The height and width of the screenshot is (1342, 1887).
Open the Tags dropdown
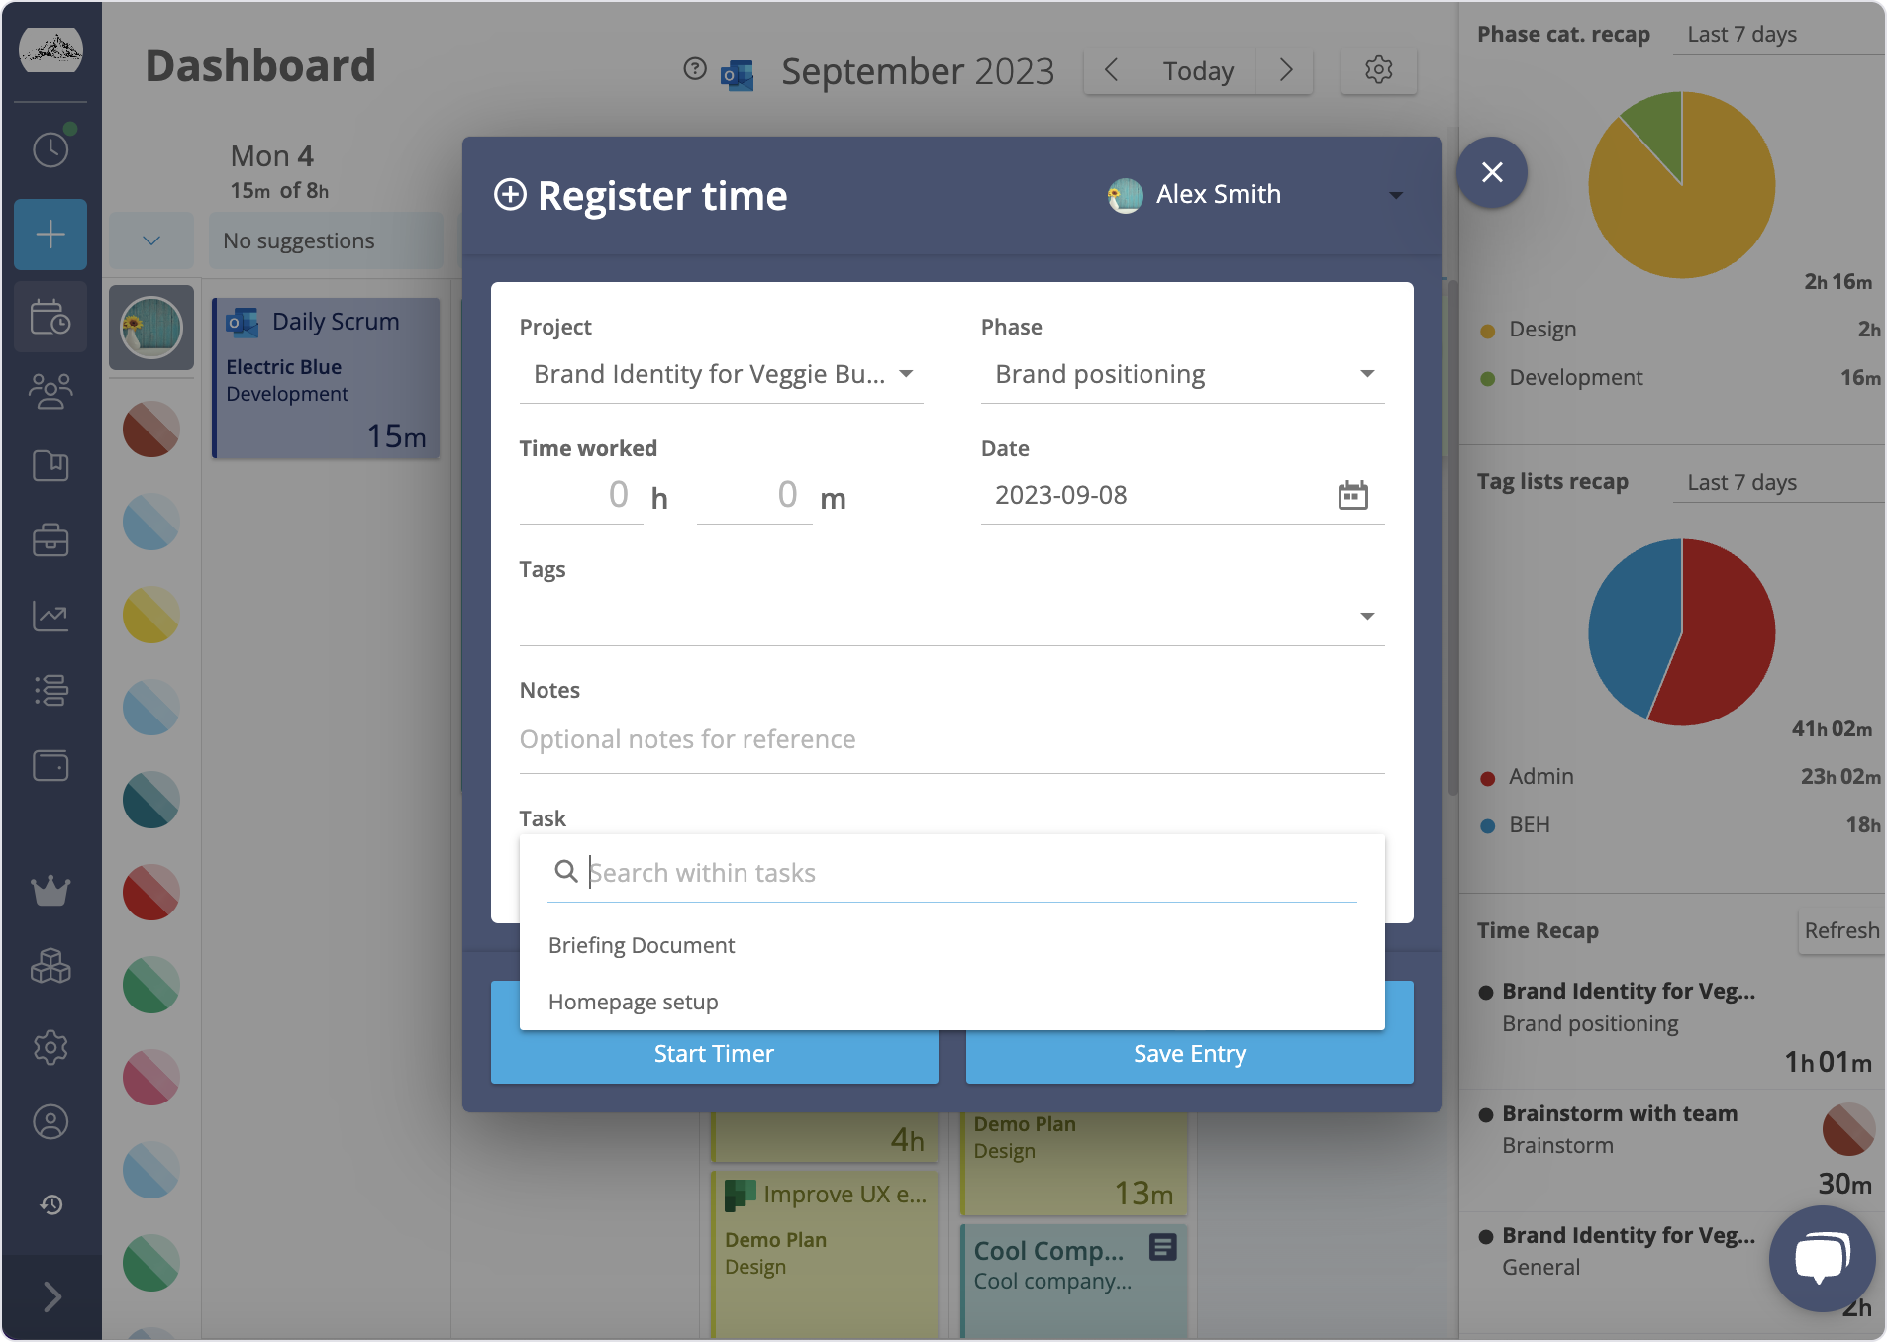tap(1367, 615)
